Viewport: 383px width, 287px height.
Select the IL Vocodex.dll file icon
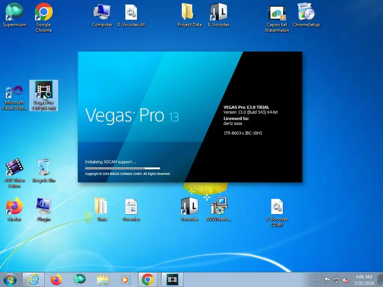coord(131,15)
